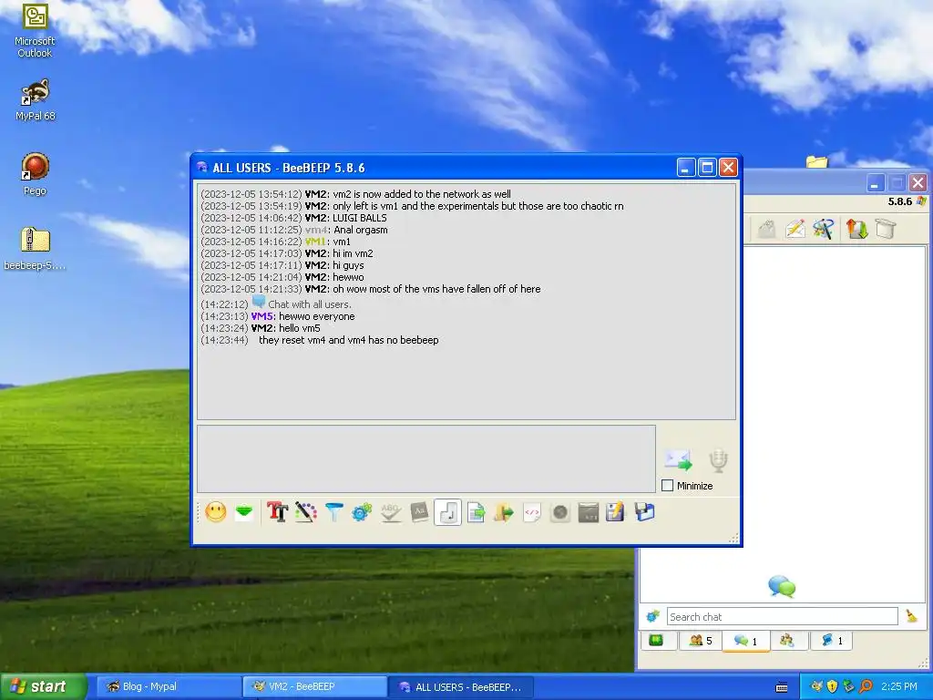Open the blue scroll tab showing 1

pyautogui.click(x=831, y=641)
